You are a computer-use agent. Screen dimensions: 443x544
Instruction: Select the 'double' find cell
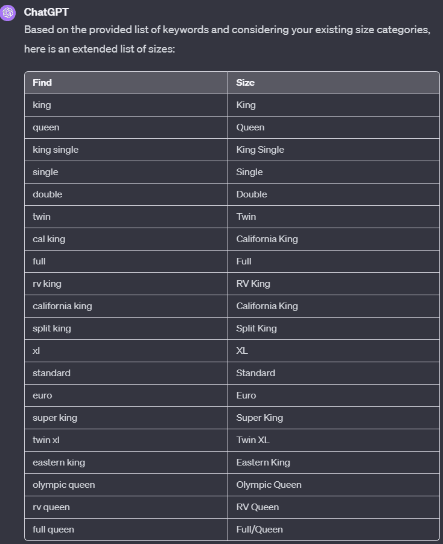tap(48, 194)
